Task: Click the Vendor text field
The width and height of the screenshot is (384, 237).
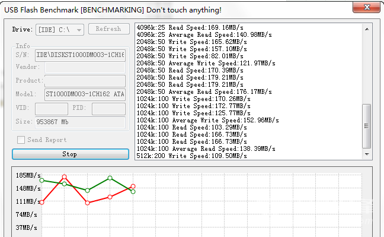Action: [85, 67]
